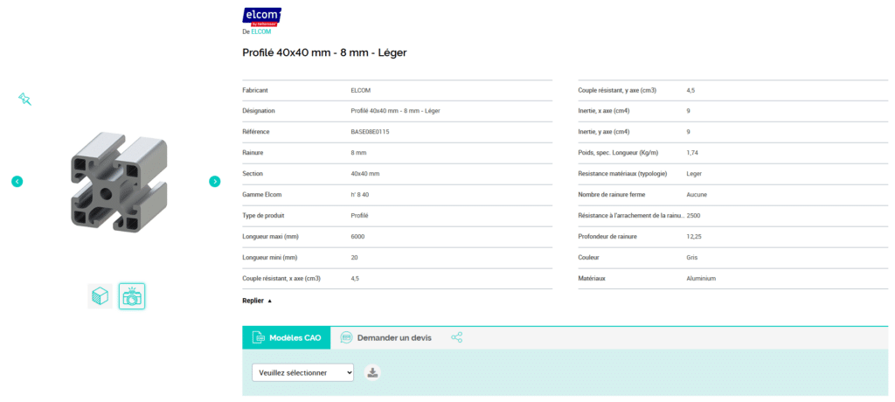Switch to 3D cube view thumbnail
The height and width of the screenshot is (402, 895).
tap(101, 296)
